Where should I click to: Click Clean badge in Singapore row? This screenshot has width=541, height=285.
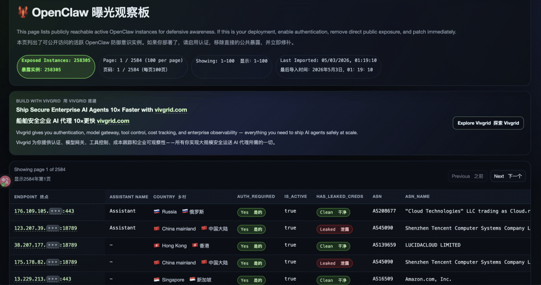click(x=333, y=280)
